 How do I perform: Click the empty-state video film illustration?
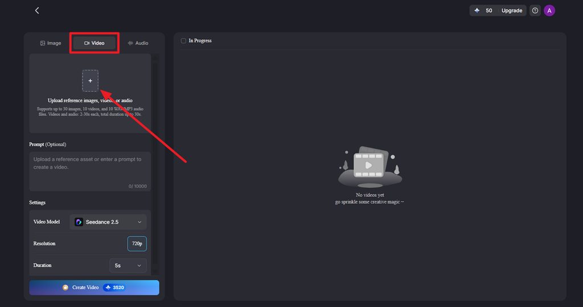point(369,167)
